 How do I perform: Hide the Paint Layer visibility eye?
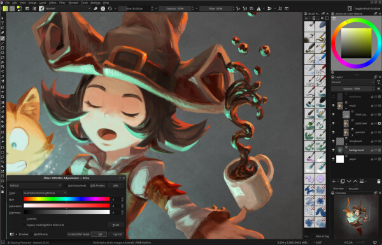[x=333, y=114]
